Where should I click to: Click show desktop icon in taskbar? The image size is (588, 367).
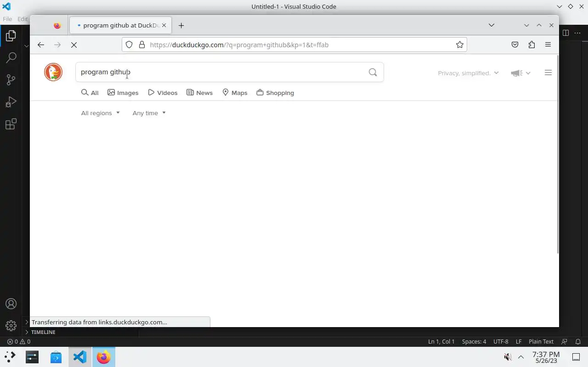[576, 357]
